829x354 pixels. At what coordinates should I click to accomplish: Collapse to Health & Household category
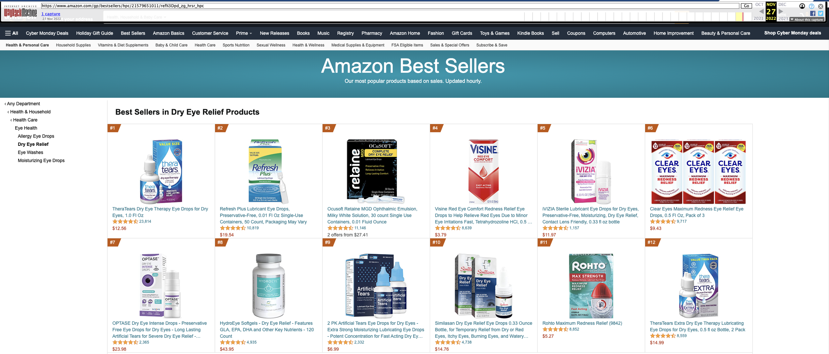[x=29, y=112]
